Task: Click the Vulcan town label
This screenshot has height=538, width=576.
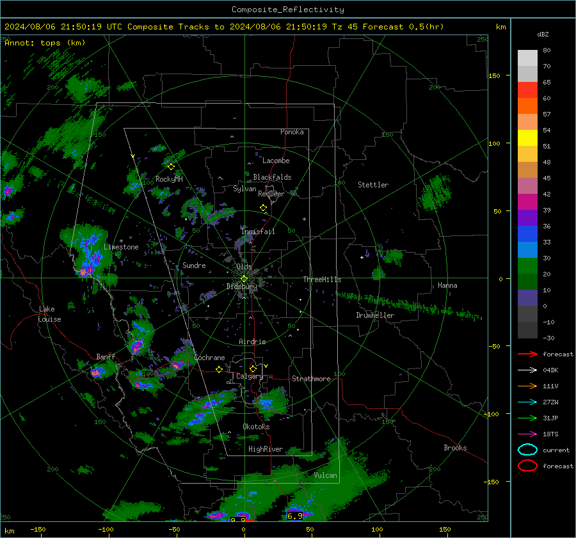Action: coord(325,475)
